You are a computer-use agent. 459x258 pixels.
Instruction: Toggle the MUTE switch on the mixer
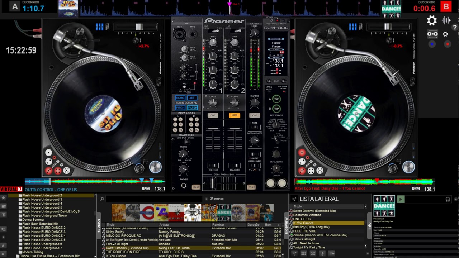pyautogui.click(x=255, y=126)
